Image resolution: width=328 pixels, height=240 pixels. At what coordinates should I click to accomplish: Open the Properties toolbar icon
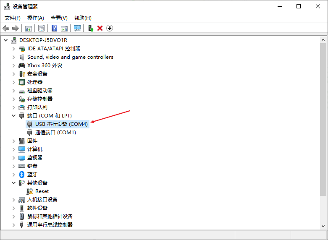[42, 28]
